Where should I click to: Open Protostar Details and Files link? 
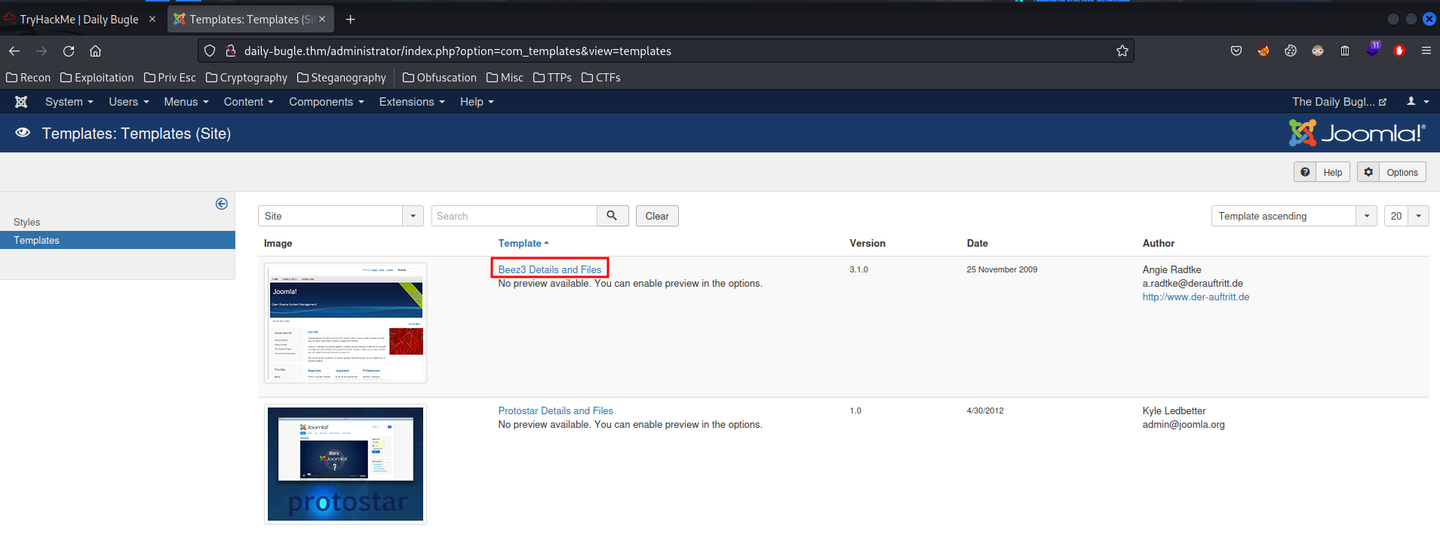click(556, 410)
